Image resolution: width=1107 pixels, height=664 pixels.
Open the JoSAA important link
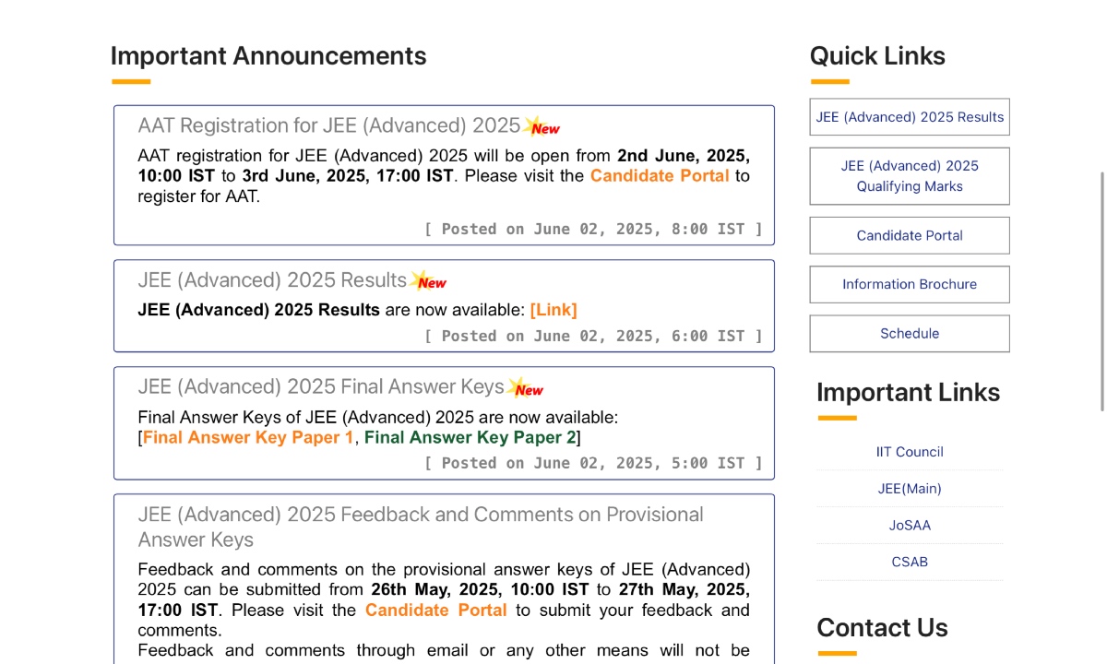point(910,526)
